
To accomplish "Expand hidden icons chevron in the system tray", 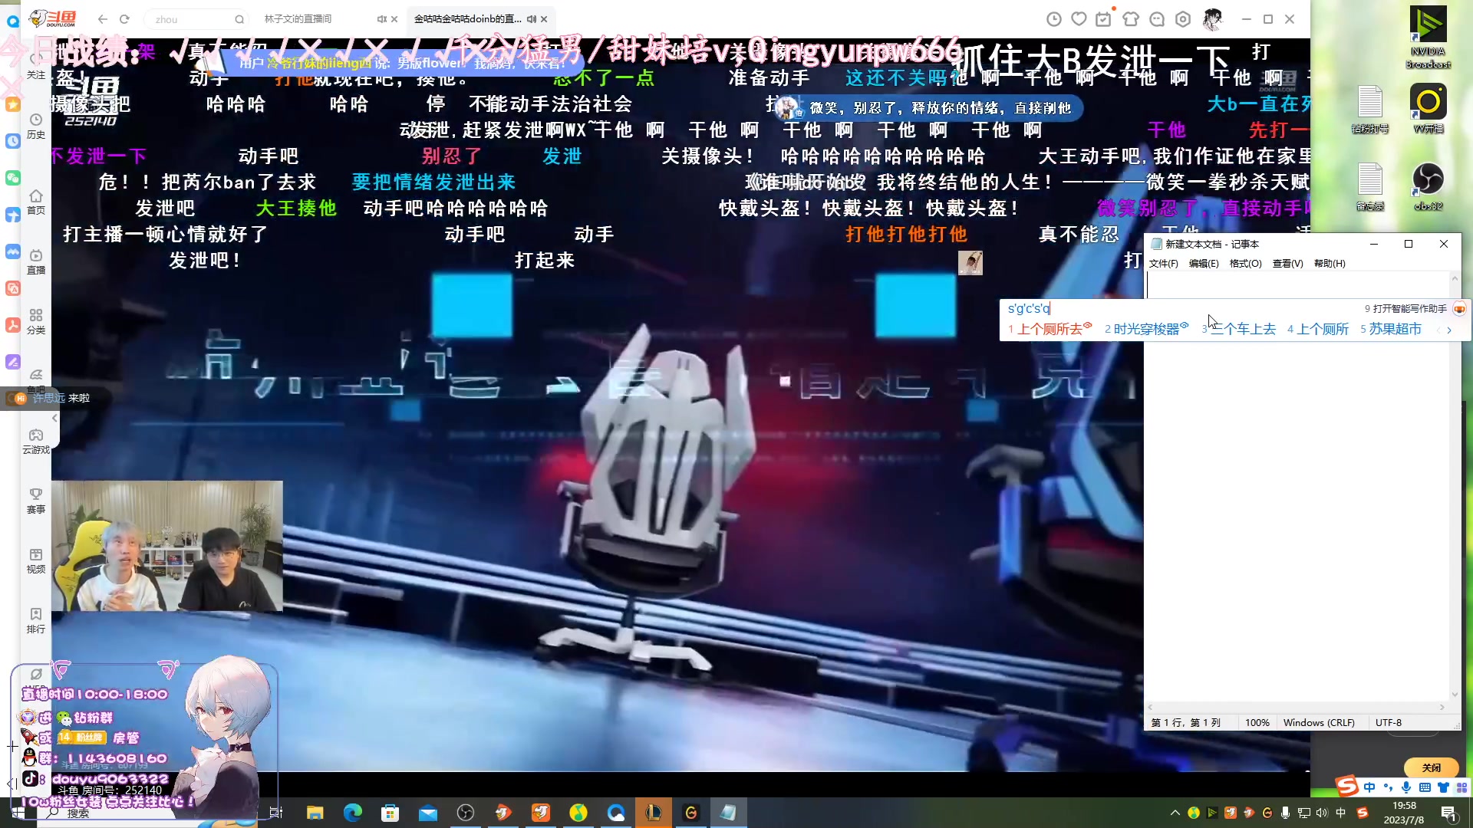I will [x=1175, y=813].
